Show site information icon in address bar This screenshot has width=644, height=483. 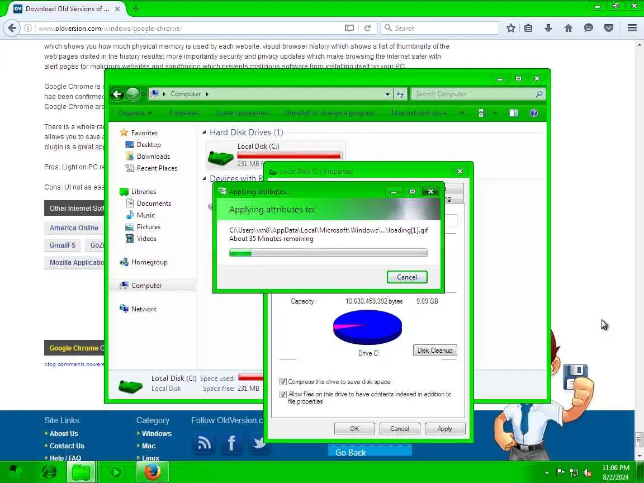tap(28, 28)
